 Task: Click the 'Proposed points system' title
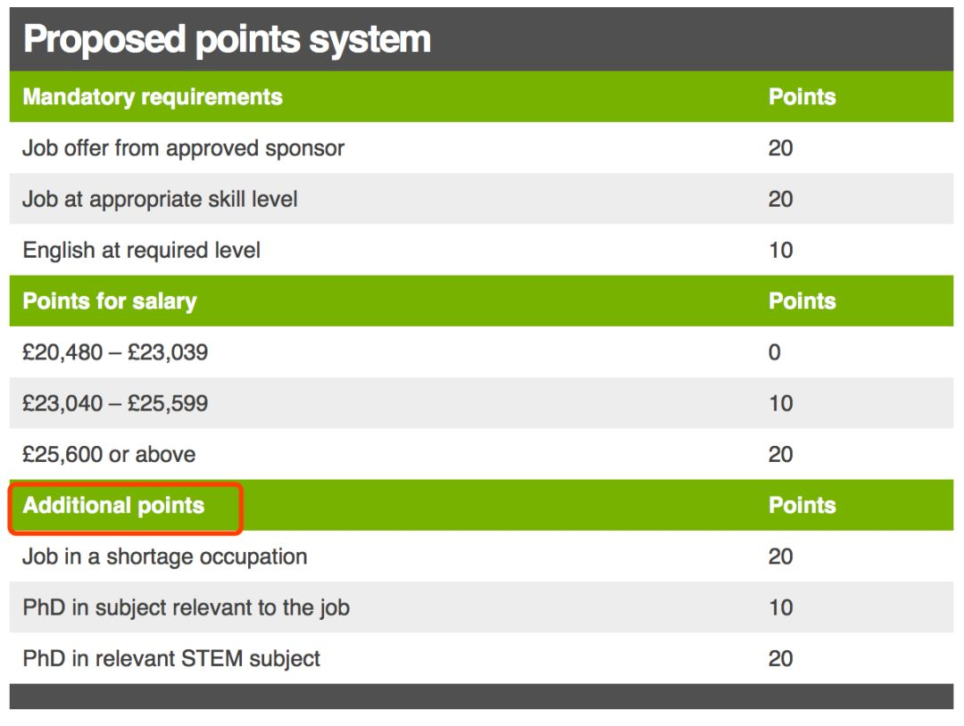pos(227,40)
